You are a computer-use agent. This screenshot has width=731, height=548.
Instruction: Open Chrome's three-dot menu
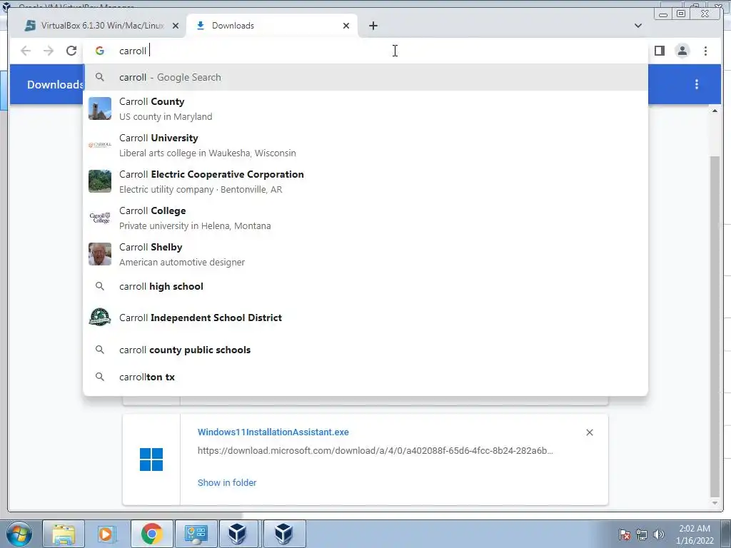click(705, 51)
